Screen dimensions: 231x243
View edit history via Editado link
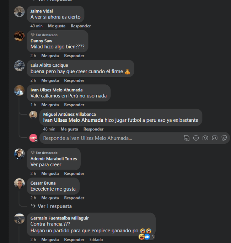click(96, 240)
